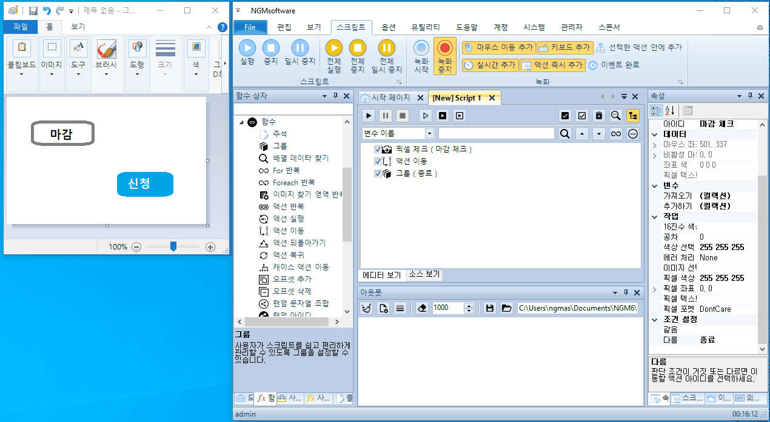The height and width of the screenshot is (422, 770).
Task: Click the yellow 전체 중지 icon
Action: coord(358,47)
